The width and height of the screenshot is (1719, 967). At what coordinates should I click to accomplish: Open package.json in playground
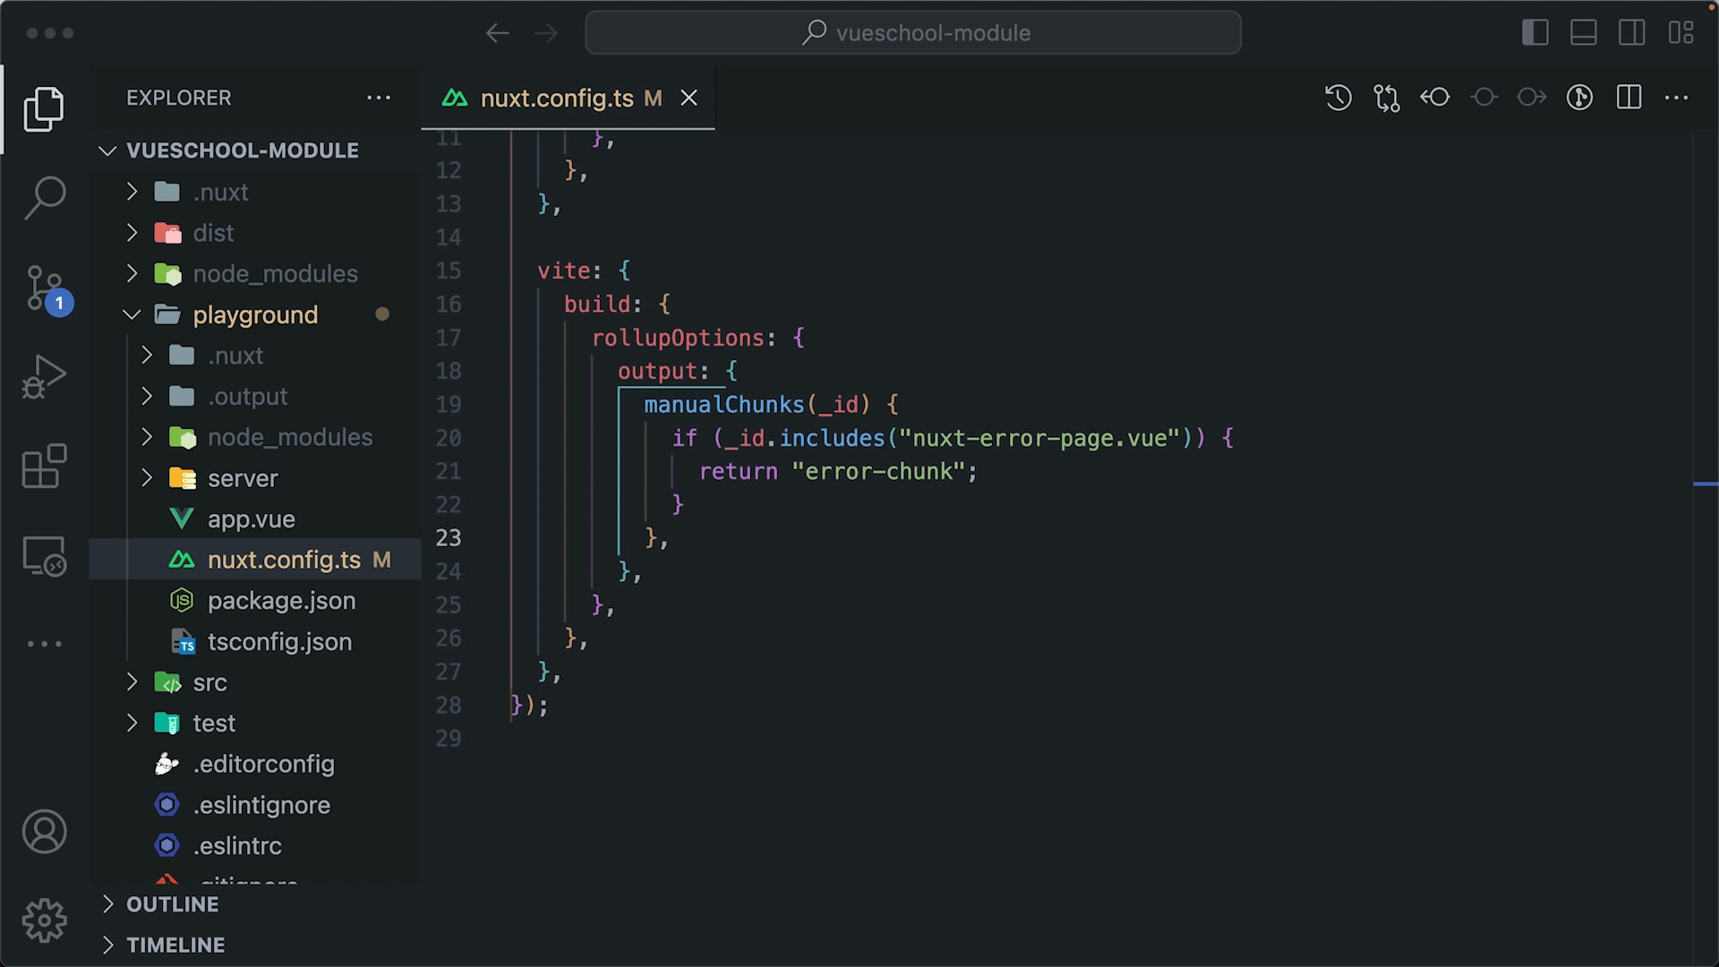(x=255, y=601)
